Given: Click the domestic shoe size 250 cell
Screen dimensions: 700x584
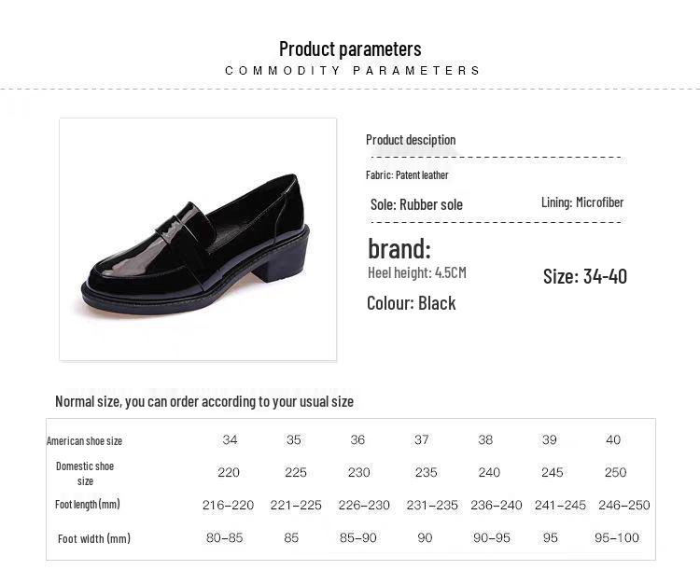Looking at the screenshot, I should 615,472.
